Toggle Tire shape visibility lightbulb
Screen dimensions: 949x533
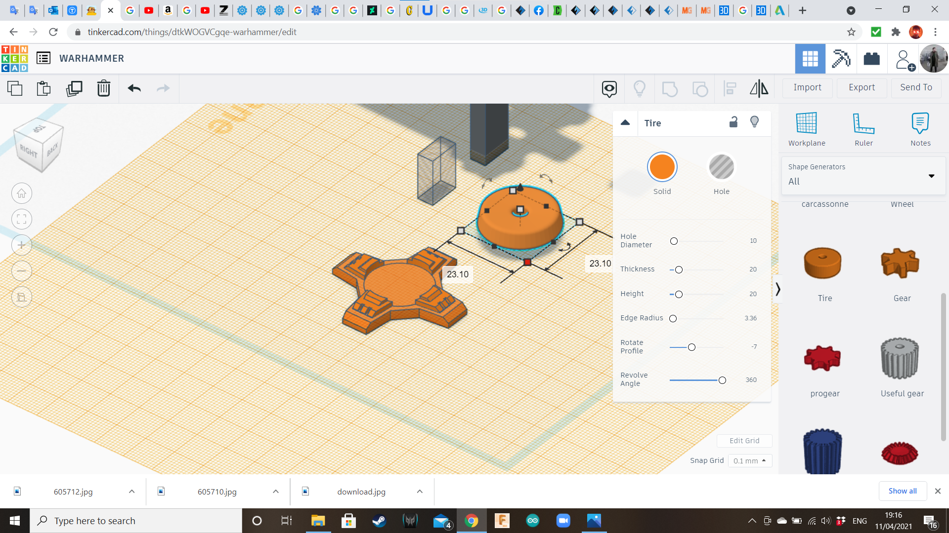754,122
